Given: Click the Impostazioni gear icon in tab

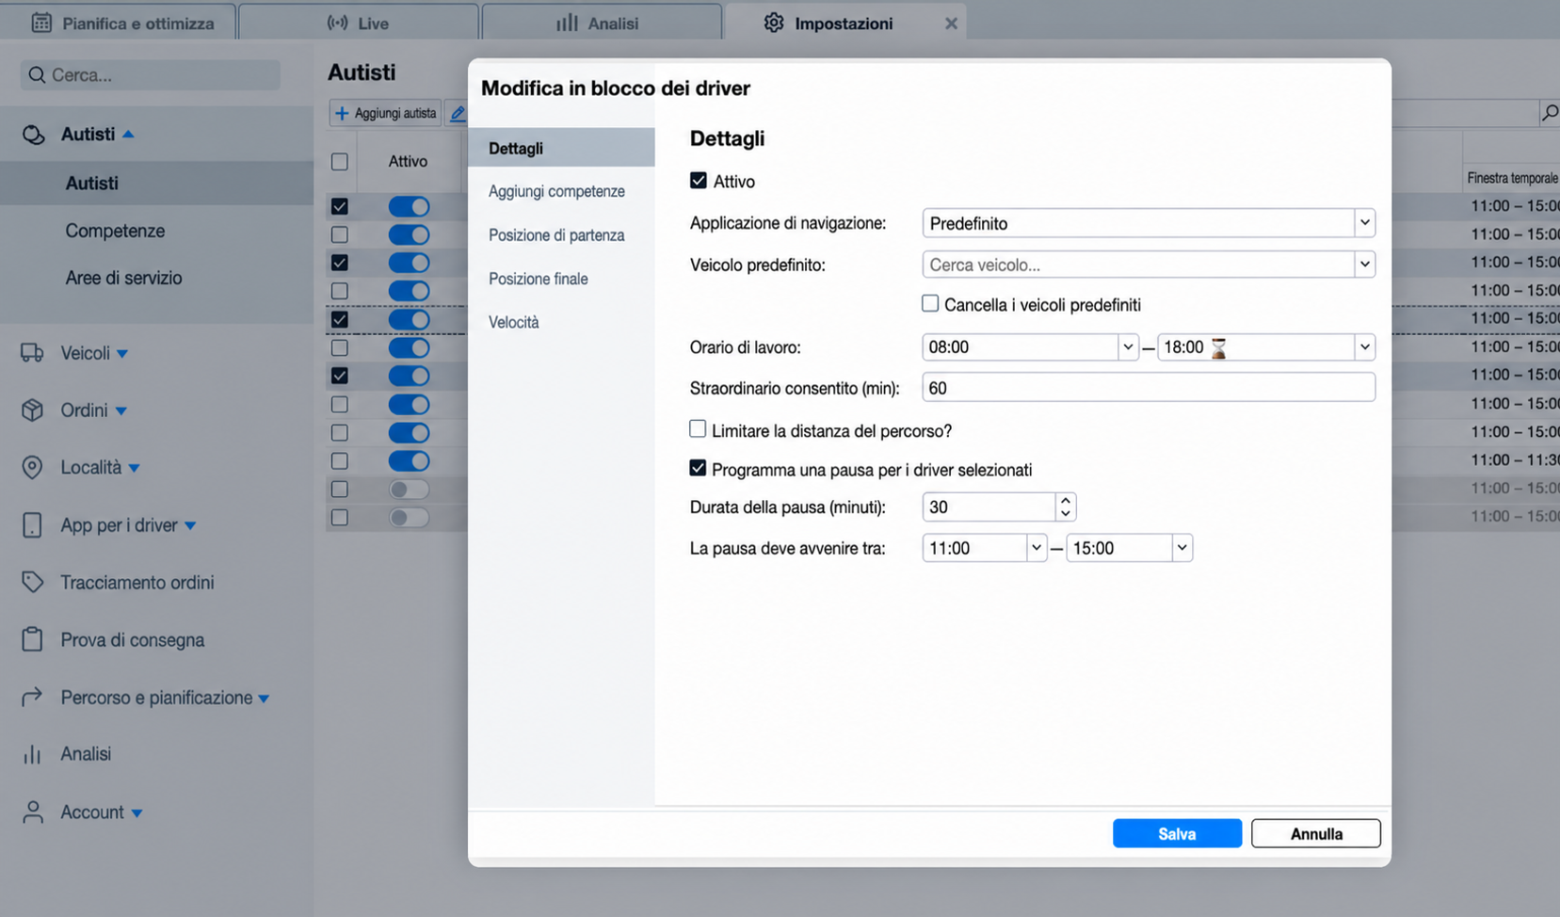Looking at the screenshot, I should (774, 23).
